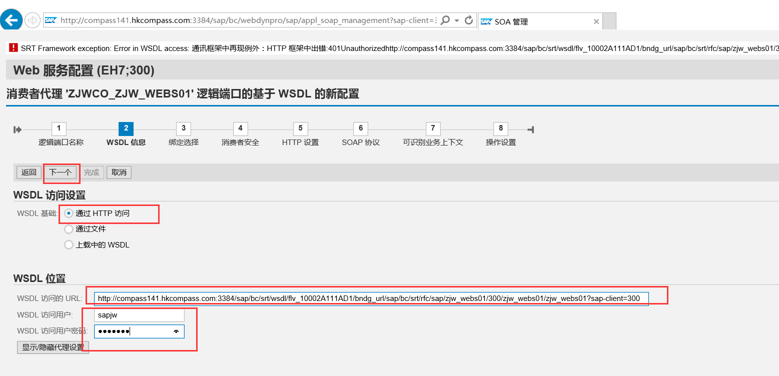The image size is (779, 376).
Task: Click the WSDL 访问设置 section heading
Action: [50, 195]
